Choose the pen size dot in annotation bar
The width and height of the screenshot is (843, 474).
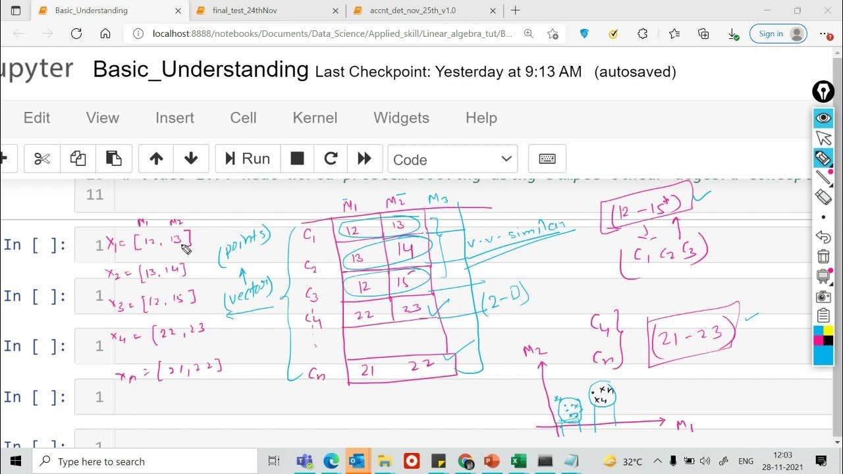tap(823, 217)
